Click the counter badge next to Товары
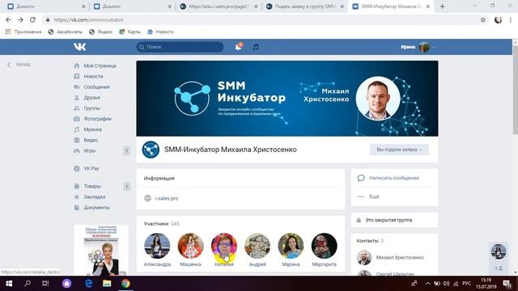The width and height of the screenshot is (518, 291). pyautogui.click(x=126, y=187)
